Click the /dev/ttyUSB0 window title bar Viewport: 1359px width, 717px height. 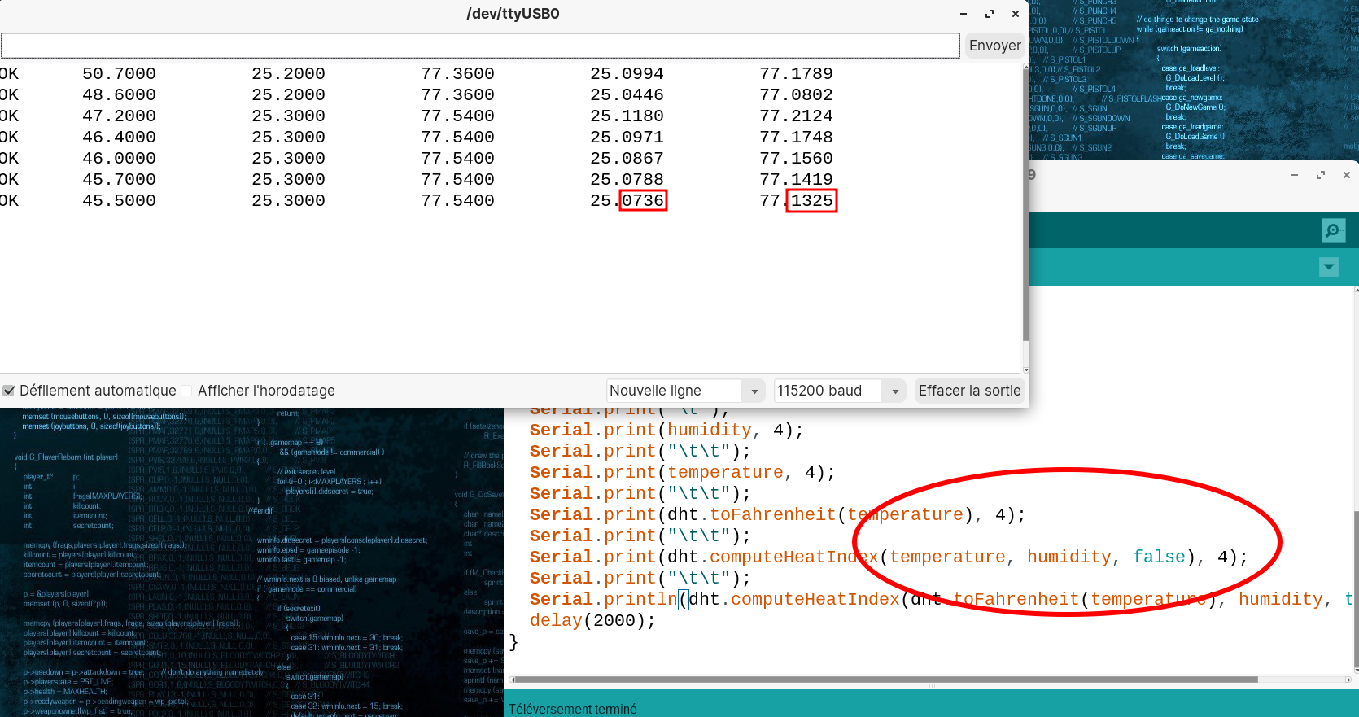click(x=513, y=14)
